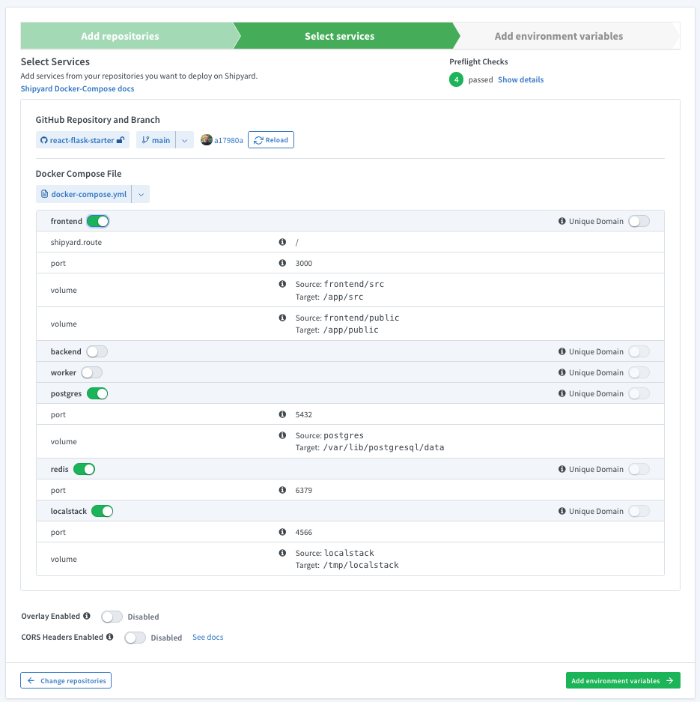Click info icon for frontend port 3000
Image resolution: width=700 pixels, height=702 pixels.
282,263
